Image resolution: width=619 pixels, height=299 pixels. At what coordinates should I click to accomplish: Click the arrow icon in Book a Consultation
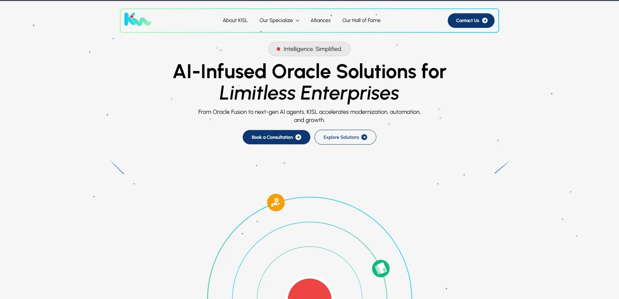298,137
